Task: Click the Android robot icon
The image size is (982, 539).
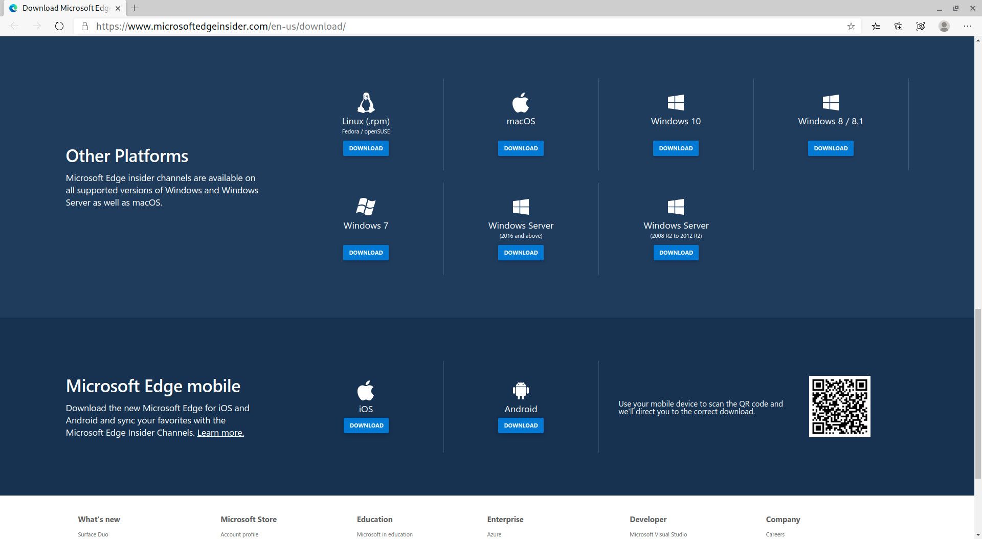Action: coord(521,391)
